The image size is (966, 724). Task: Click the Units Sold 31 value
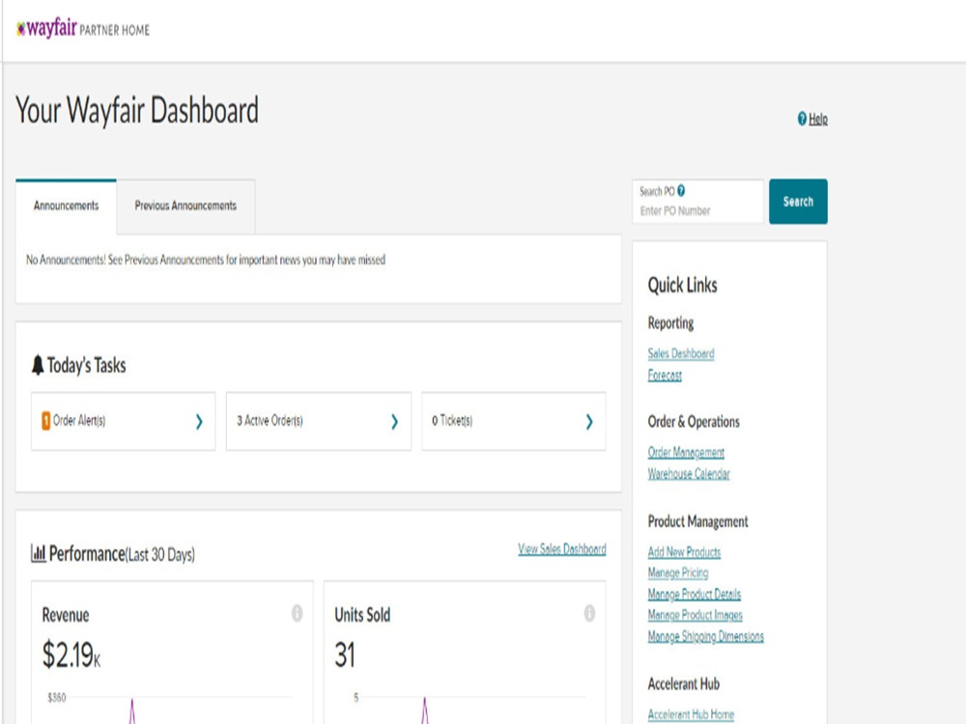point(345,654)
